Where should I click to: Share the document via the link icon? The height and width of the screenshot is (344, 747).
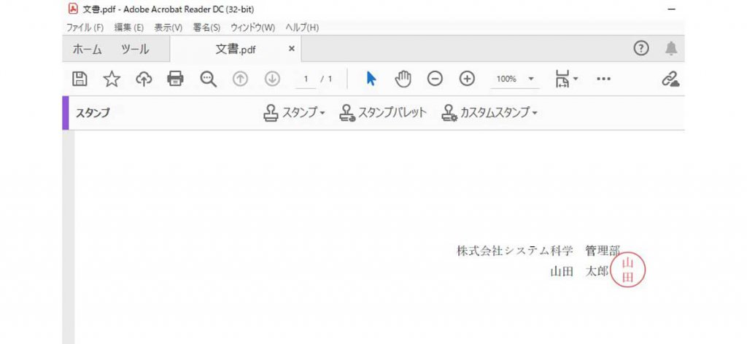(671, 79)
